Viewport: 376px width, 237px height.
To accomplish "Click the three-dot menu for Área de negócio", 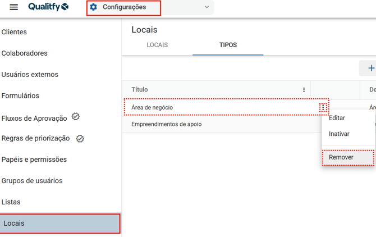I will 323,107.
